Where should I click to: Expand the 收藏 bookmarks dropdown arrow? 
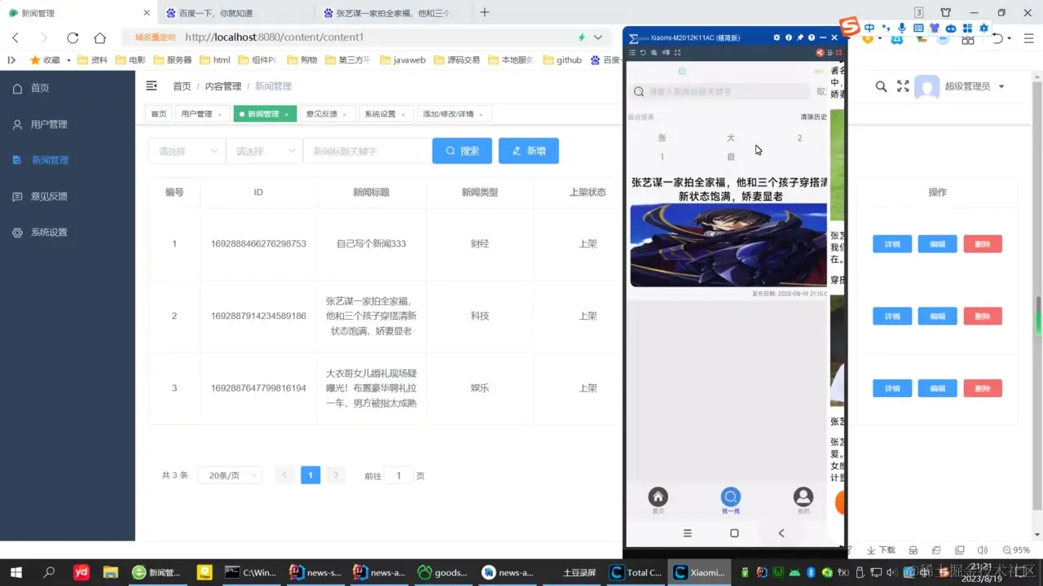tap(68, 60)
